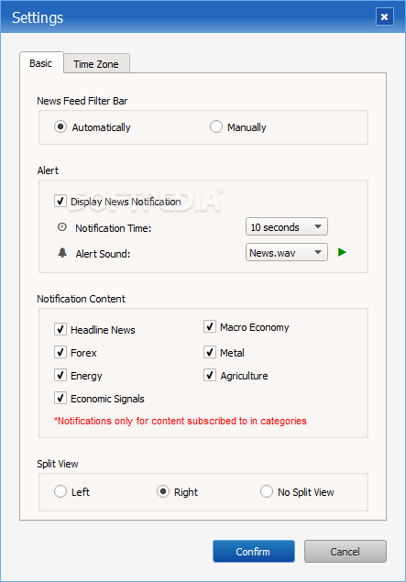Click the Cancel button
406x582 pixels.
pos(346,551)
